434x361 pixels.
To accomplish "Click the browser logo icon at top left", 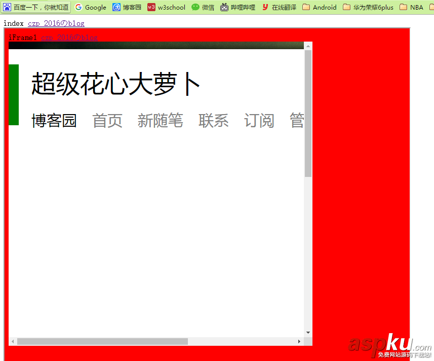I will (x=7, y=7).
